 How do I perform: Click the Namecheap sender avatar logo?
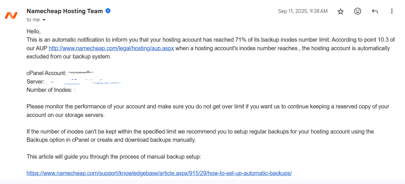(11, 15)
